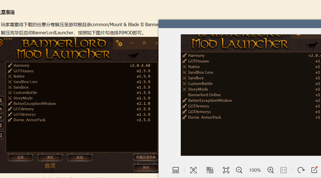Toggle BetterExceptionWindow checkbox in left launcher

click(x=10, y=103)
